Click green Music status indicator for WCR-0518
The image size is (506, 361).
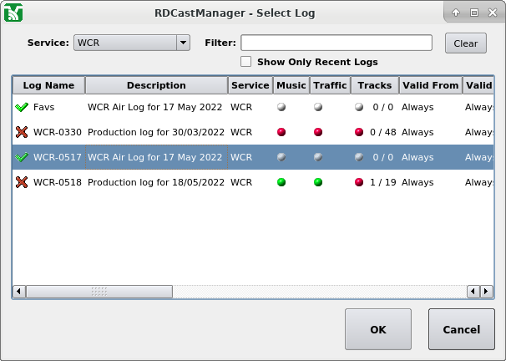(281, 182)
